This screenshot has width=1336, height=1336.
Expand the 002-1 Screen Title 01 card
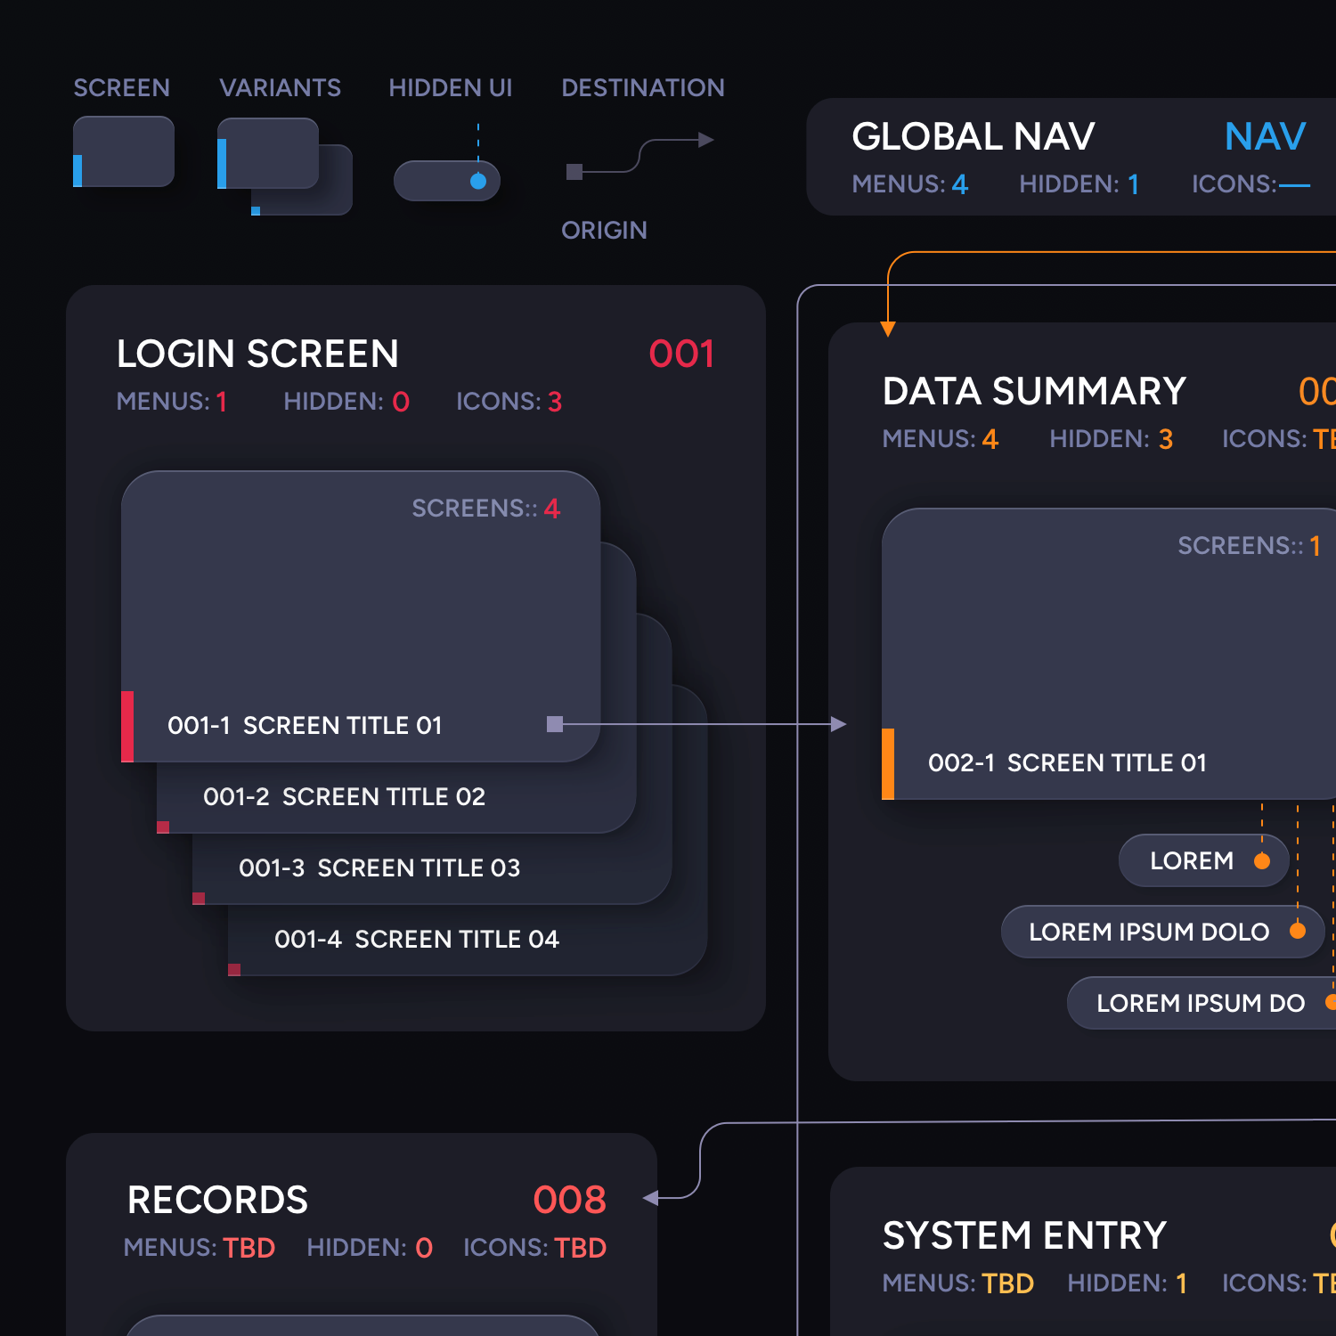[1067, 762]
